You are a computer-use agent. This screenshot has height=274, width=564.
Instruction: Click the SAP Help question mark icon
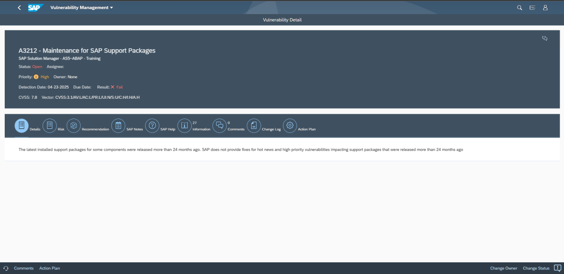(x=152, y=126)
